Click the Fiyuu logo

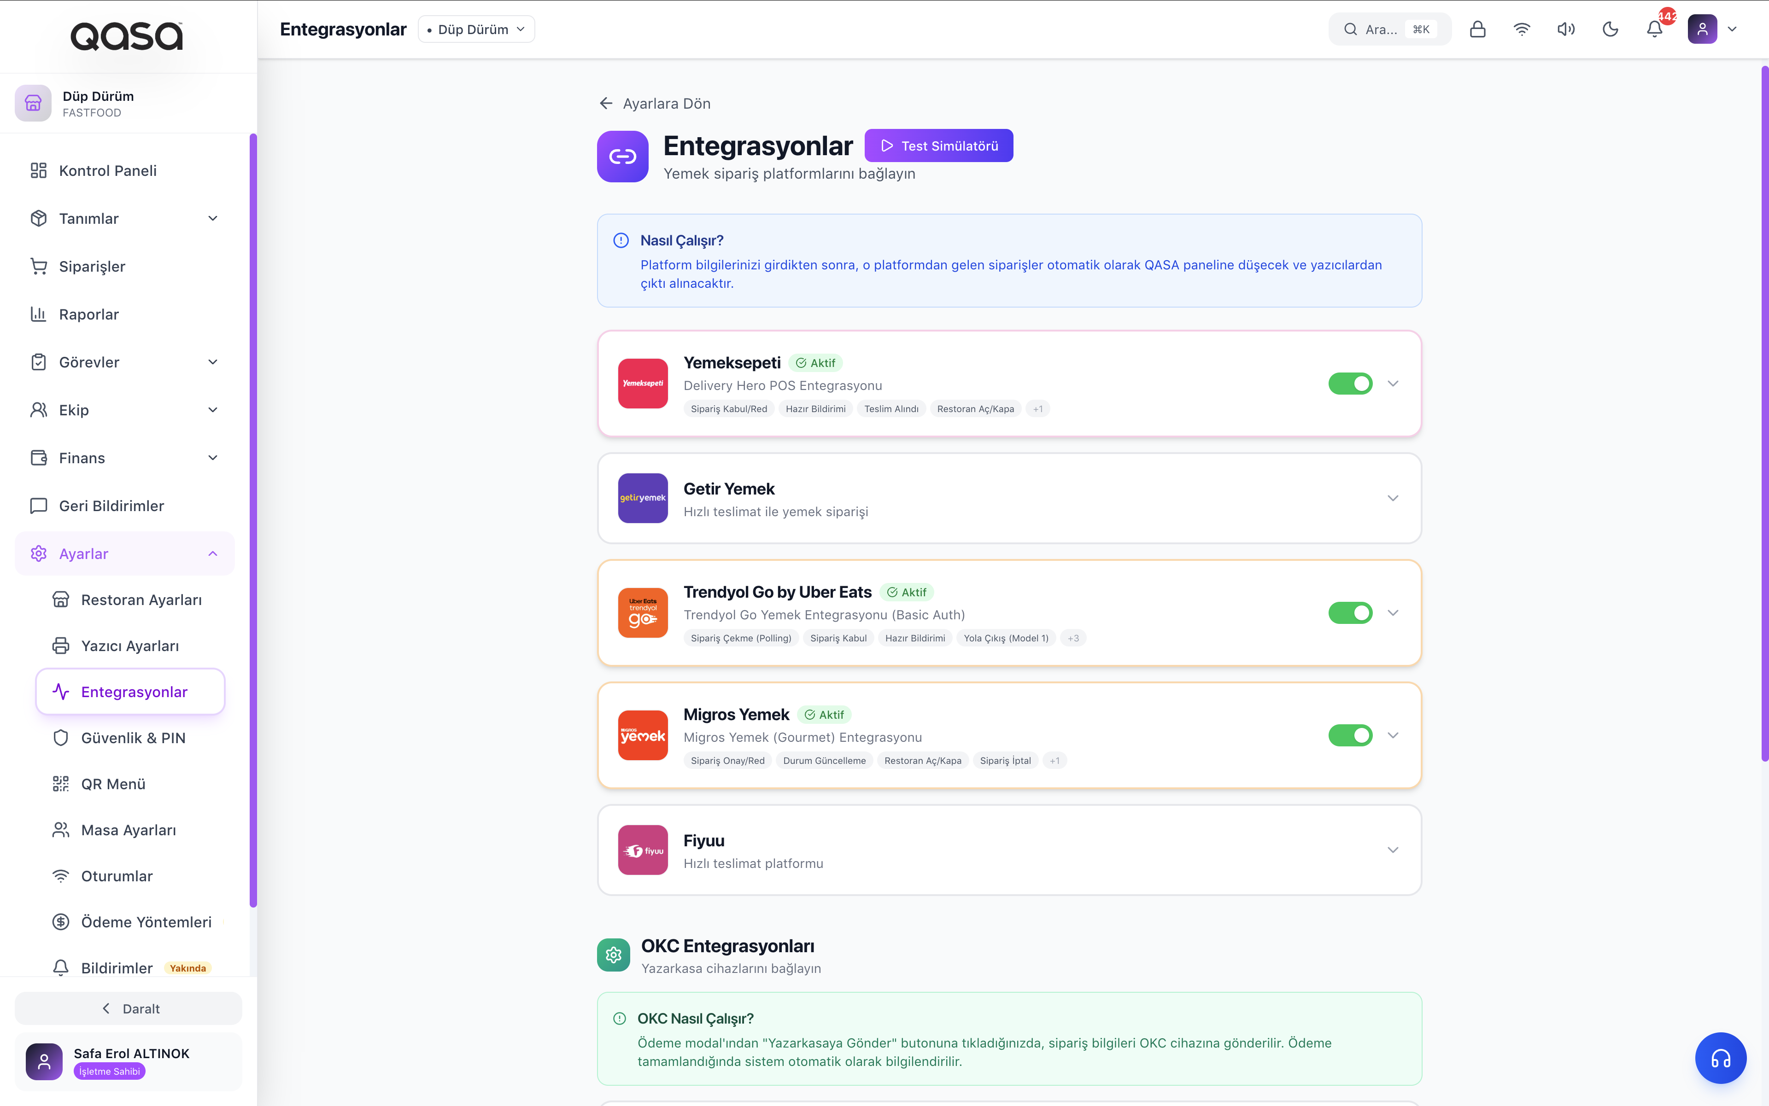(x=643, y=850)
